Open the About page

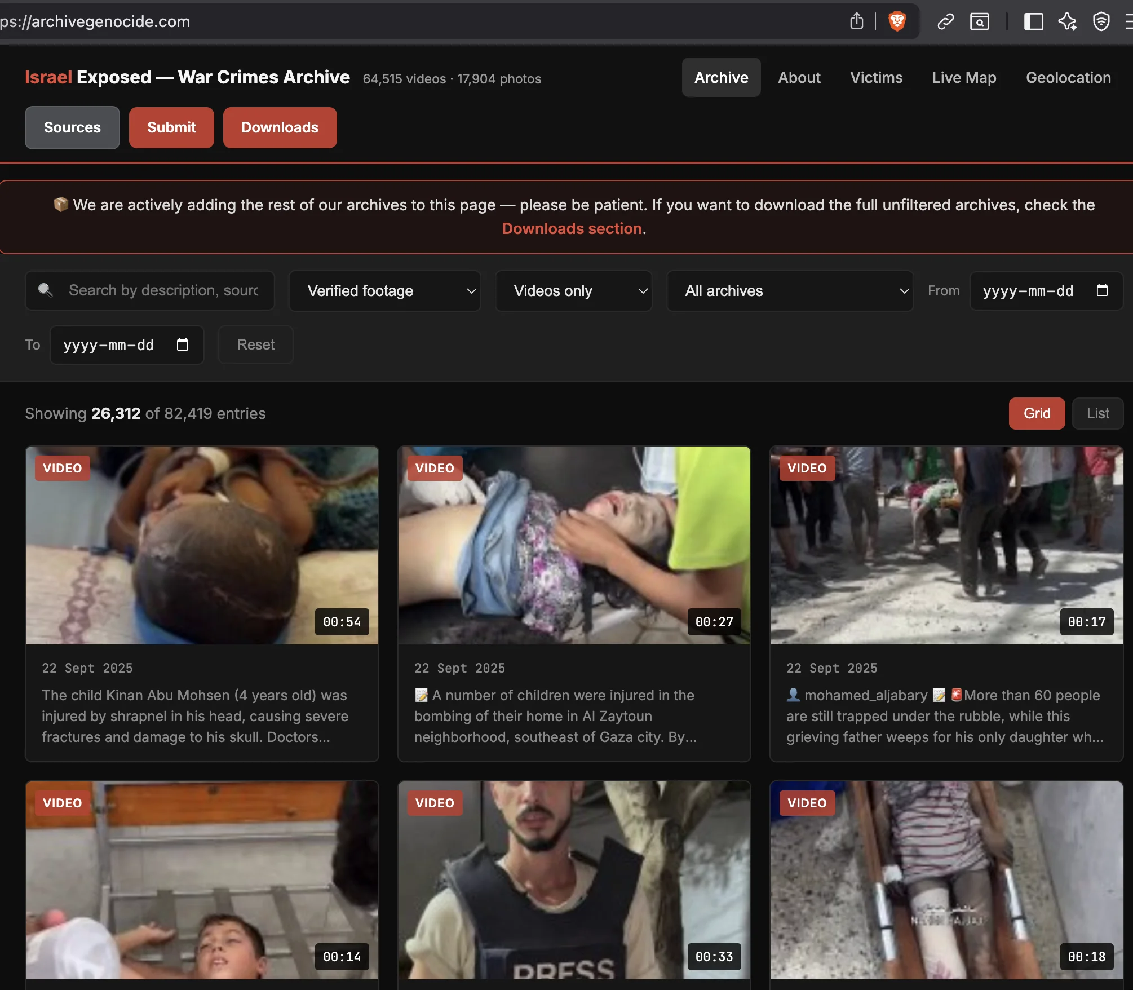[799, 77]
